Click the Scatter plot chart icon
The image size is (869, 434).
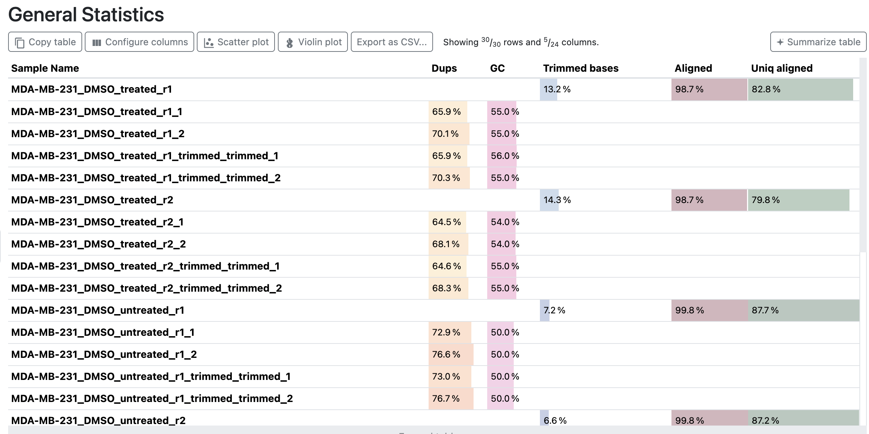click(x=209, y=43)
